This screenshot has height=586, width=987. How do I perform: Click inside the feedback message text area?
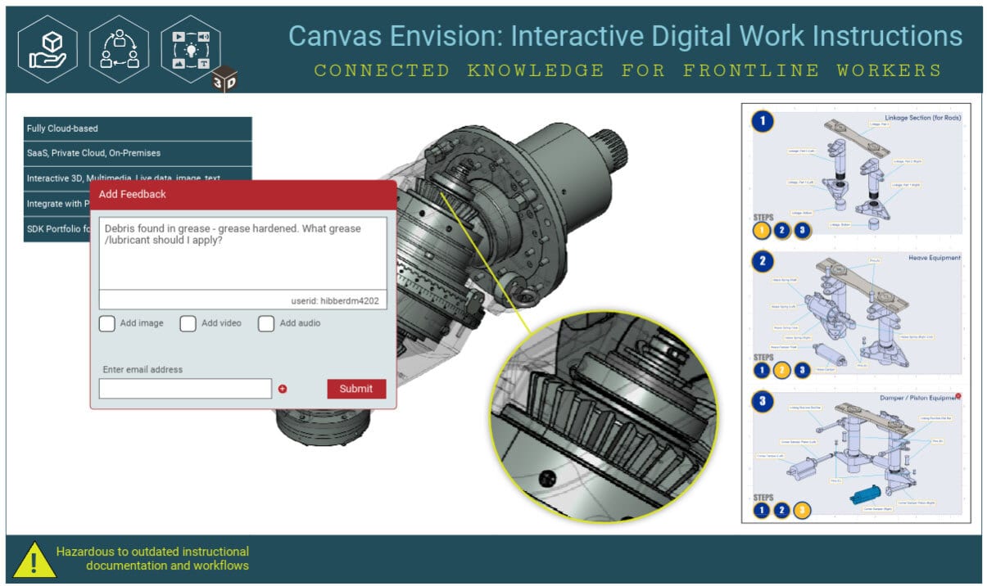[x=243, y=253]
